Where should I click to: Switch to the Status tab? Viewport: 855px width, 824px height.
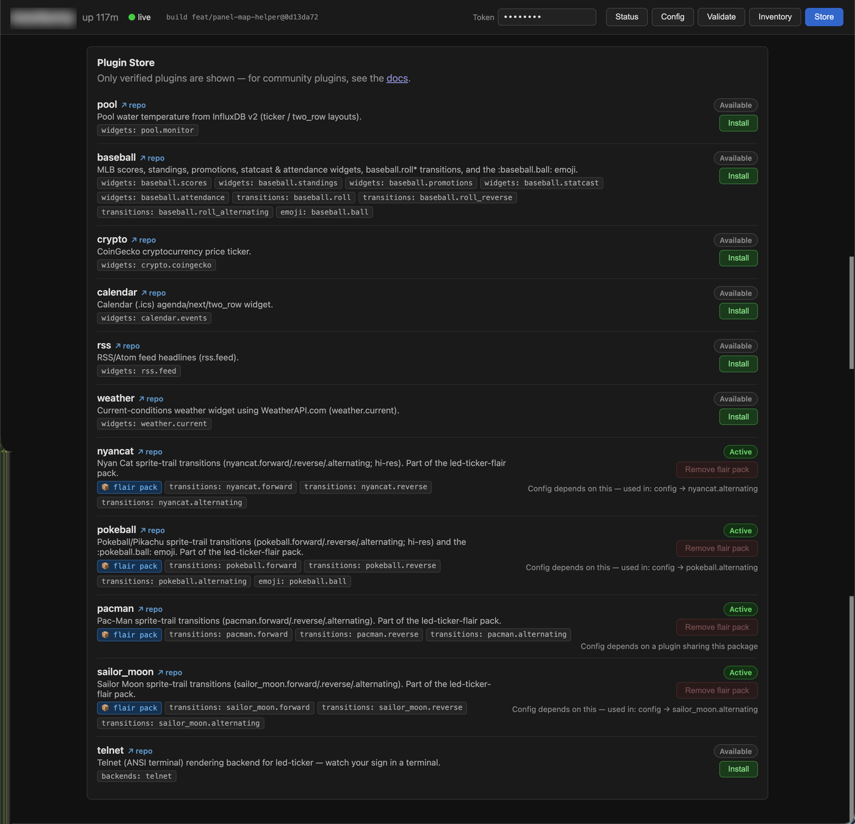(x=627, y=17)
